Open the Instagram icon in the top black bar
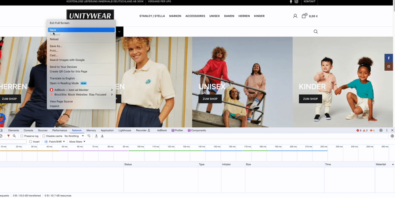 tap(296, 2)
